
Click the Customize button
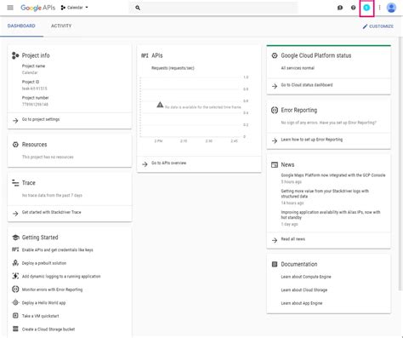tap(378, 26)
